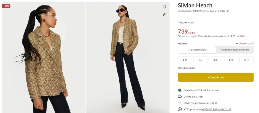Image resolution: width=259 pixels, height=113 pixels.
Task: Open the full-length model photo
Action: tap(128, 57)
